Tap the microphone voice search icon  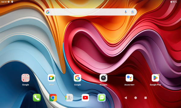125,12
